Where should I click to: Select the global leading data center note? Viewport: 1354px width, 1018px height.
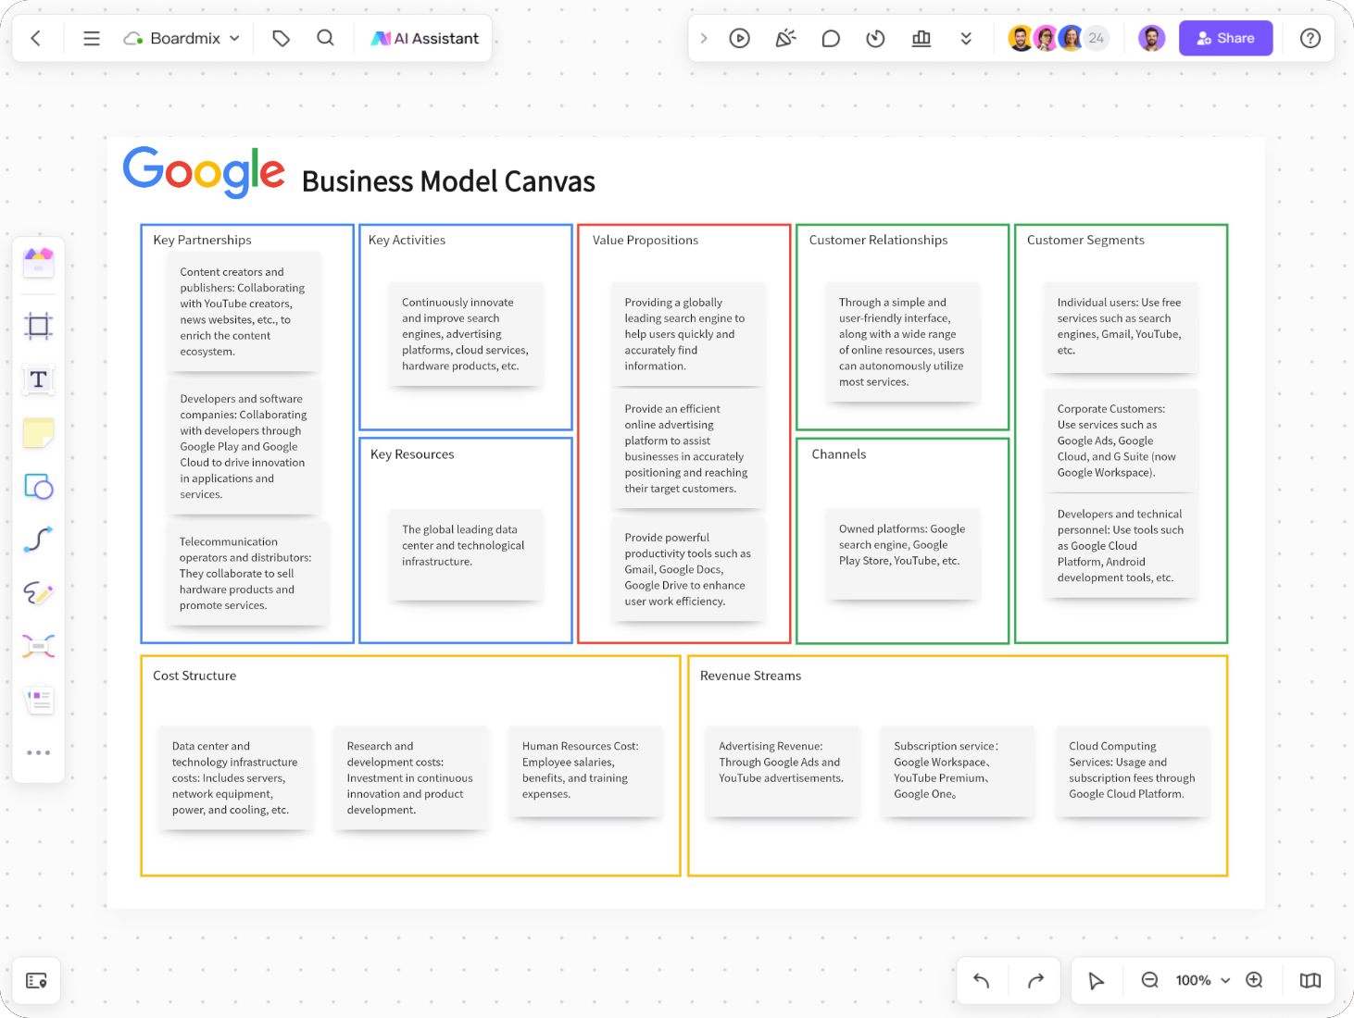[x=465, y=555]
